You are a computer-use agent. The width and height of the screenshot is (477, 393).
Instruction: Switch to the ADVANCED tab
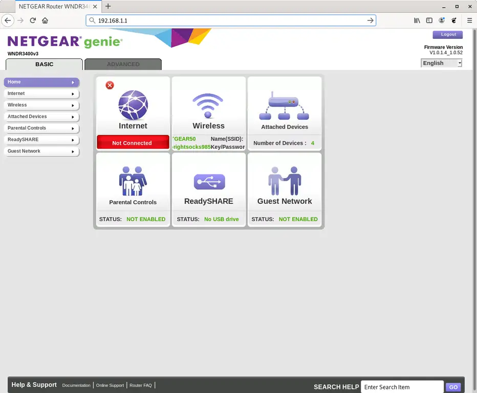click(123, 64)
